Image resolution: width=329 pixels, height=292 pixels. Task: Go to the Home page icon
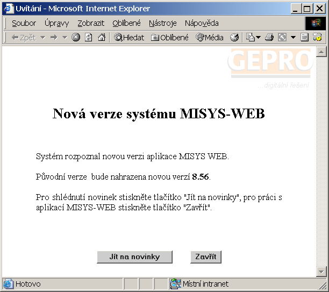pyautogui.click(x=102, y=37)
